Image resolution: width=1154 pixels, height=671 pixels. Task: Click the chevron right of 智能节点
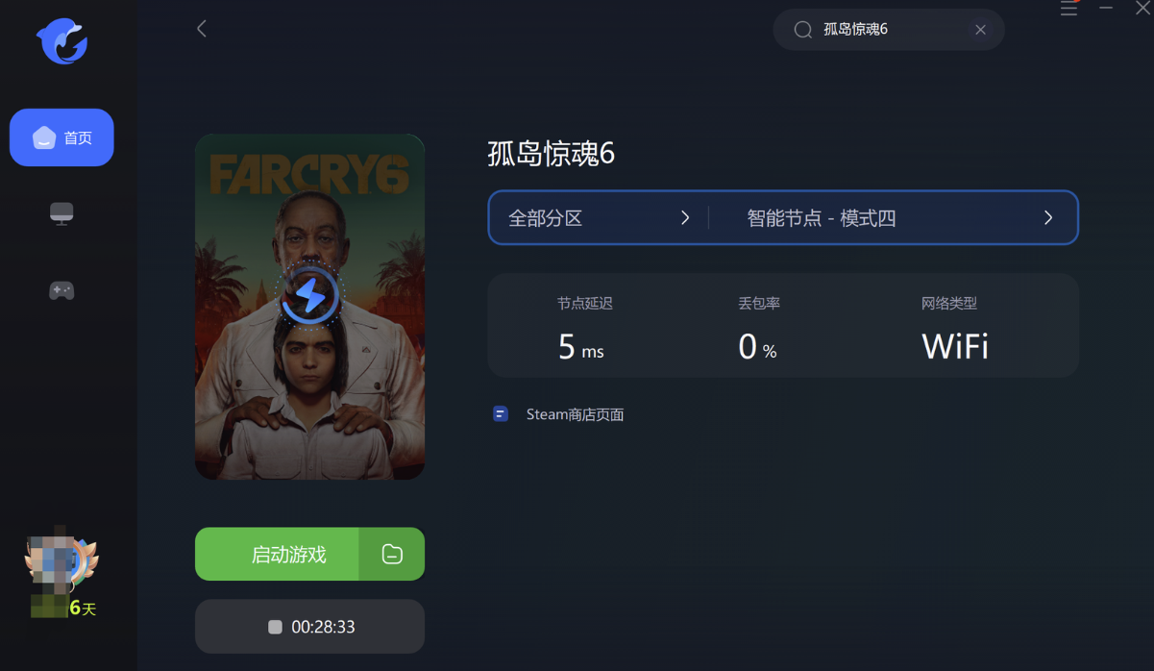tap(1048, 218)
